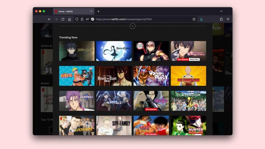Open the Ushio & Tora thumbnail
The image size is (265, 149).
151,76
